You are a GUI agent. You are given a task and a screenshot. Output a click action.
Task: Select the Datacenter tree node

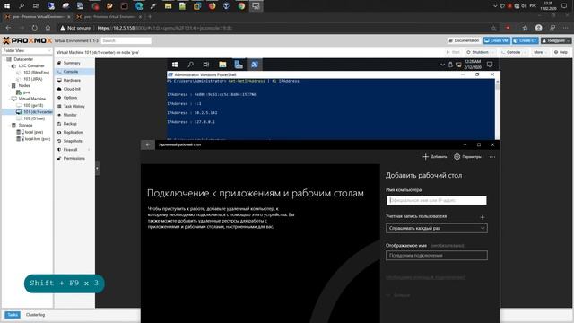coord(23,59)
